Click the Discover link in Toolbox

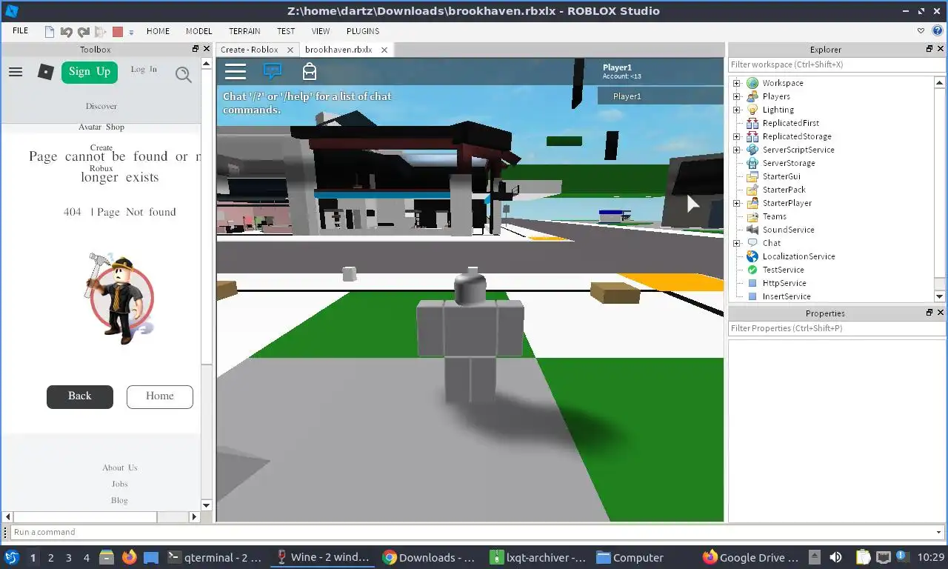[101, 106]
